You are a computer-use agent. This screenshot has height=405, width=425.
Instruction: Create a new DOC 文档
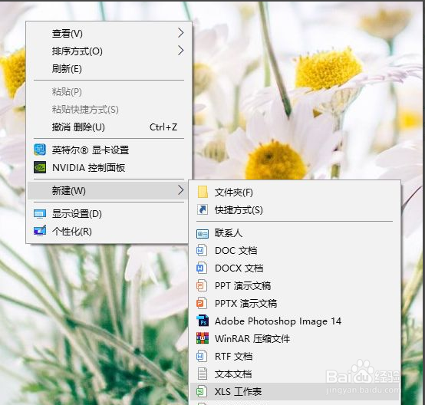(x=295, y=251)
